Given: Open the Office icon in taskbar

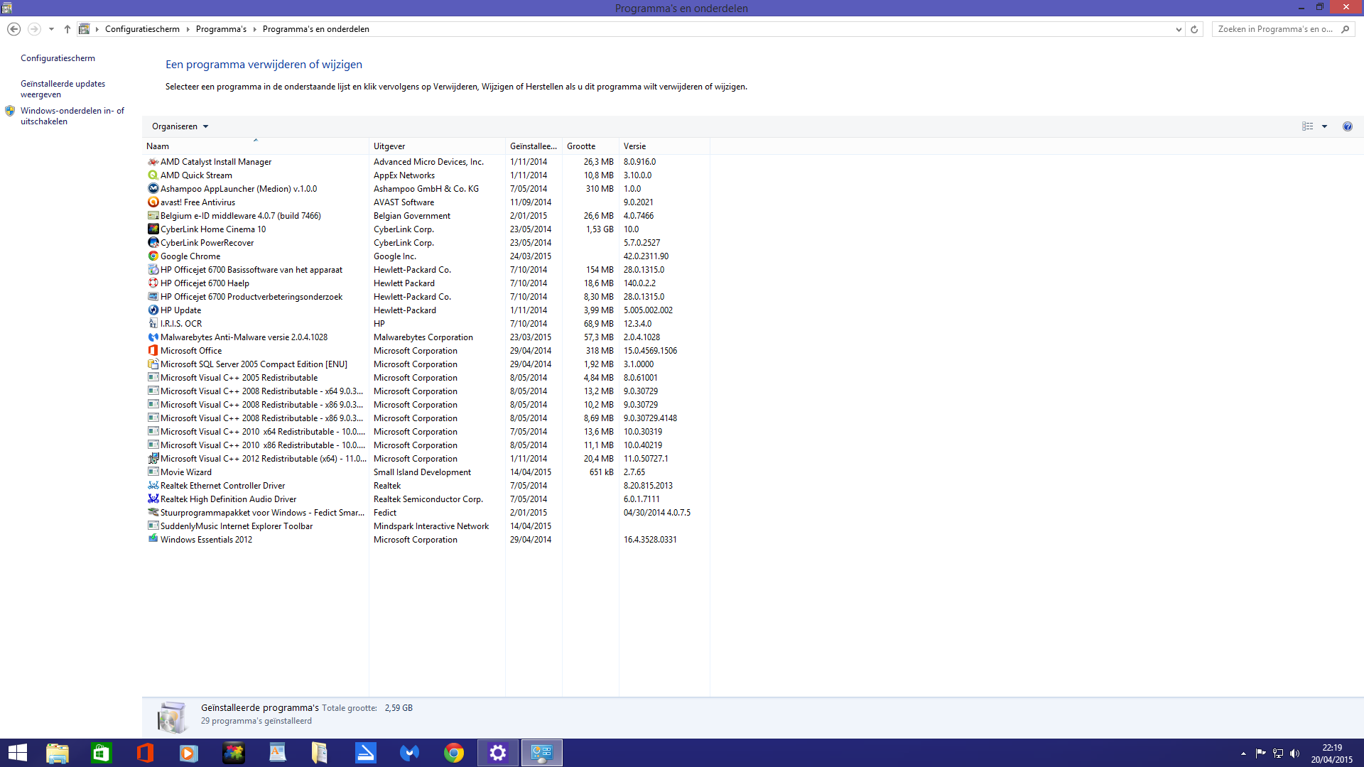Looking at the screenshot, I should 145,753.
